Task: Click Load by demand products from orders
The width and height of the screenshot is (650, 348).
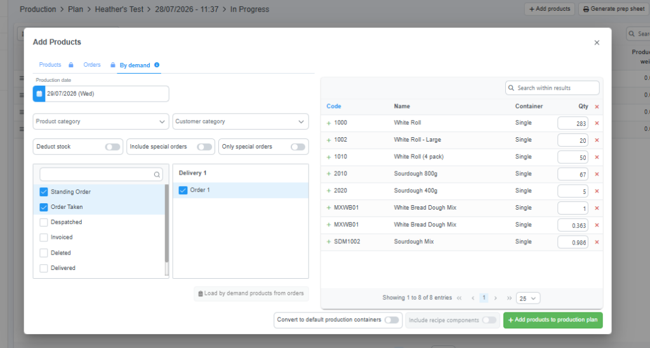Action: point(251,293)
